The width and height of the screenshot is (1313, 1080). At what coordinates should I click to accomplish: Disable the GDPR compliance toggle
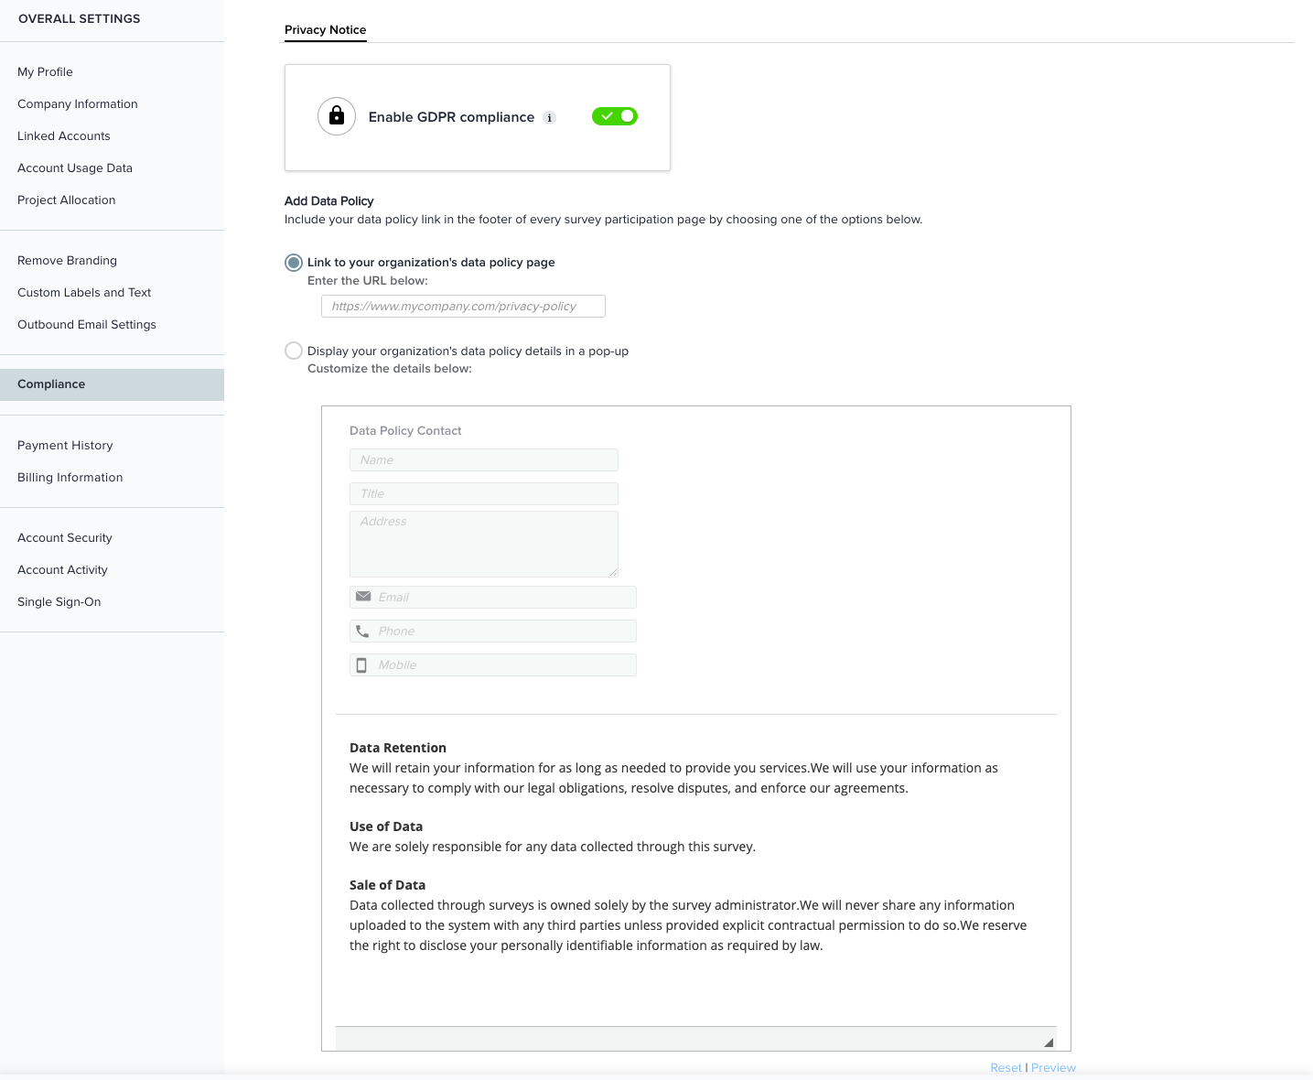pyautogui.click(x=615, y=116)
